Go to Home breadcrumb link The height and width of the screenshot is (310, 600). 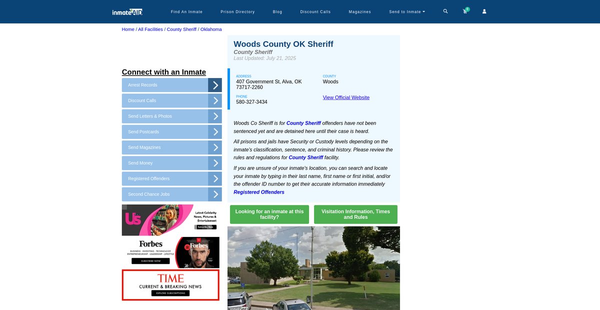click(128, 29)
